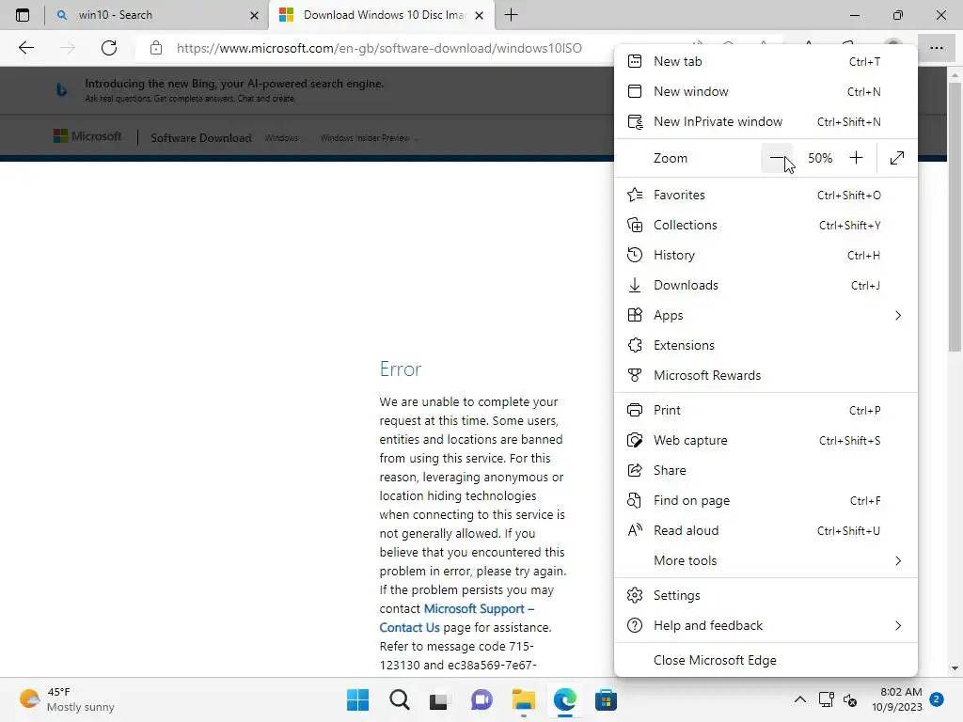Enter full screen via zoom expand icon
The height and width of the screenshot is (722, 963).
coord(896,158)
